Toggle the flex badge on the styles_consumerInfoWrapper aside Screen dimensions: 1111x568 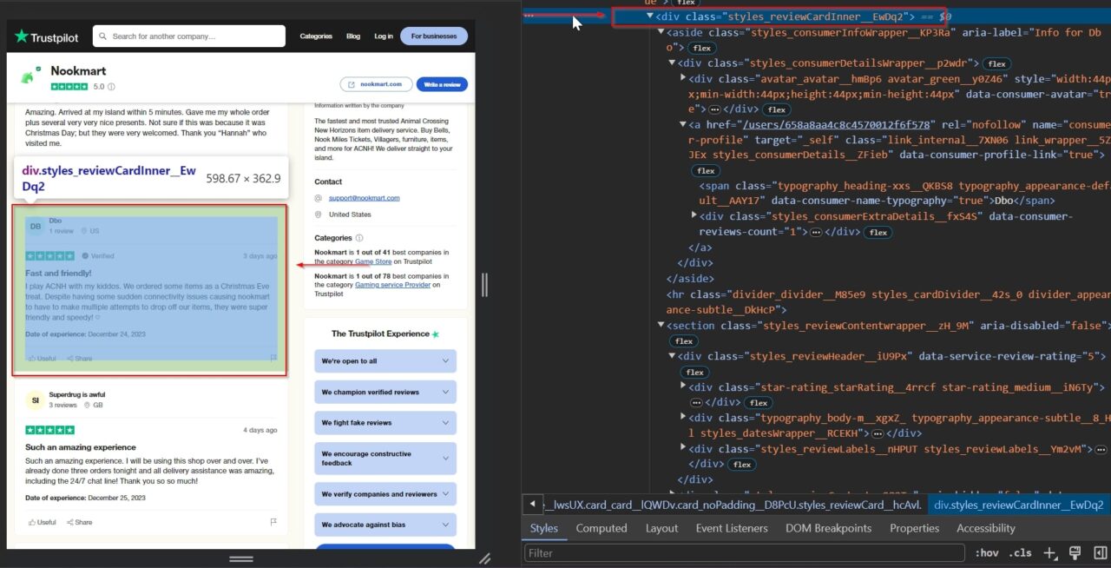coord(702,48)
